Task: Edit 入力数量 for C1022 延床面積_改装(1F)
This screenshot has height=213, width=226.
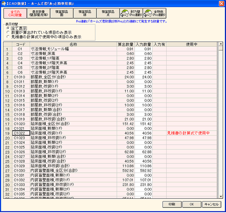Action: [143, 133]
